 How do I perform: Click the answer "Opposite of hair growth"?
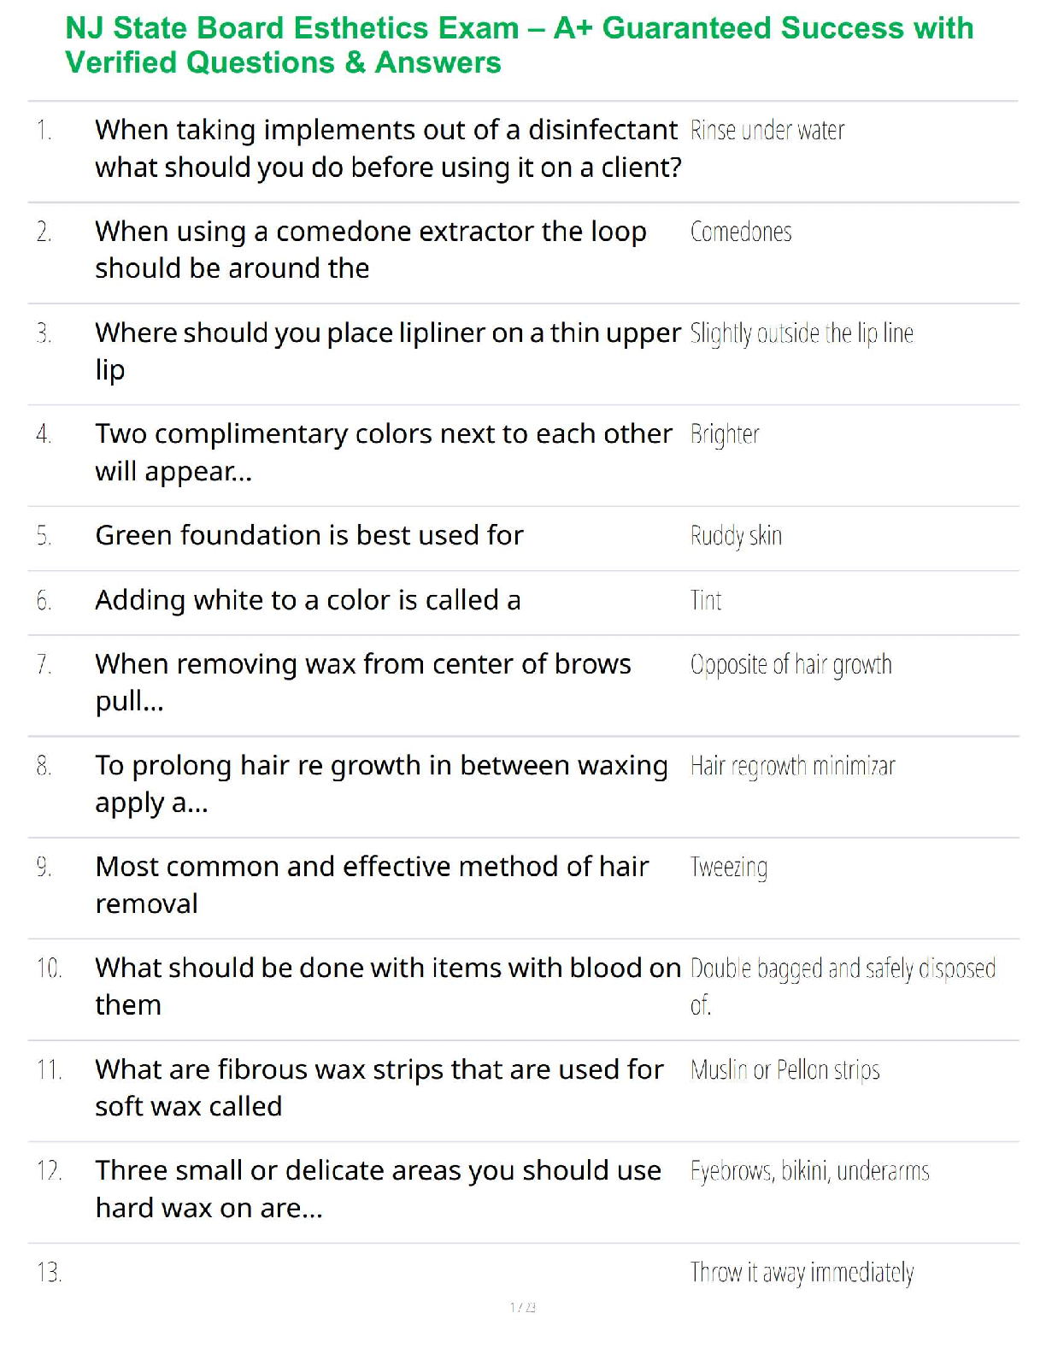(x=790, y=665)
